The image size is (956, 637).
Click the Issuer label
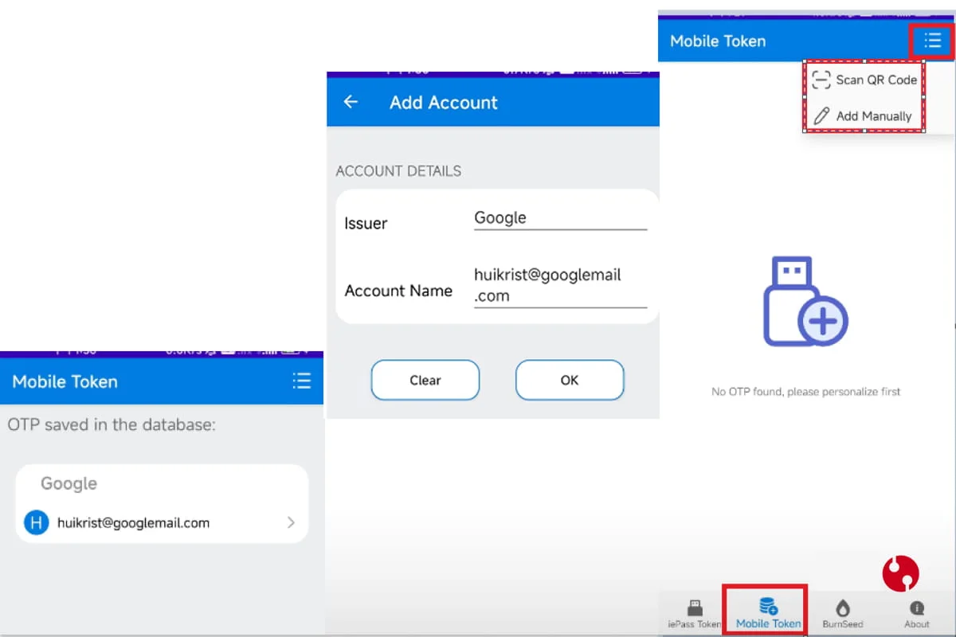pyautogui.click(x=366, y=224)
